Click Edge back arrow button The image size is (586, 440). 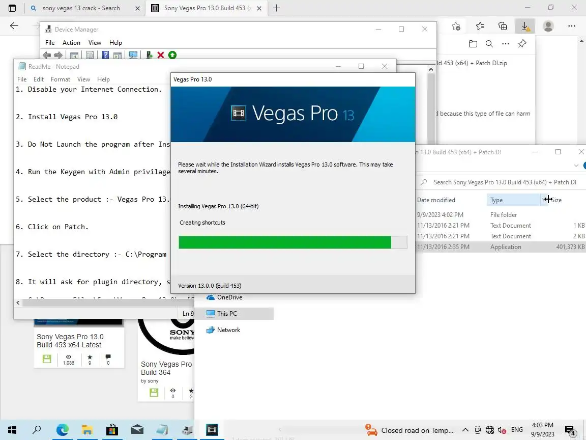(14, 26)
